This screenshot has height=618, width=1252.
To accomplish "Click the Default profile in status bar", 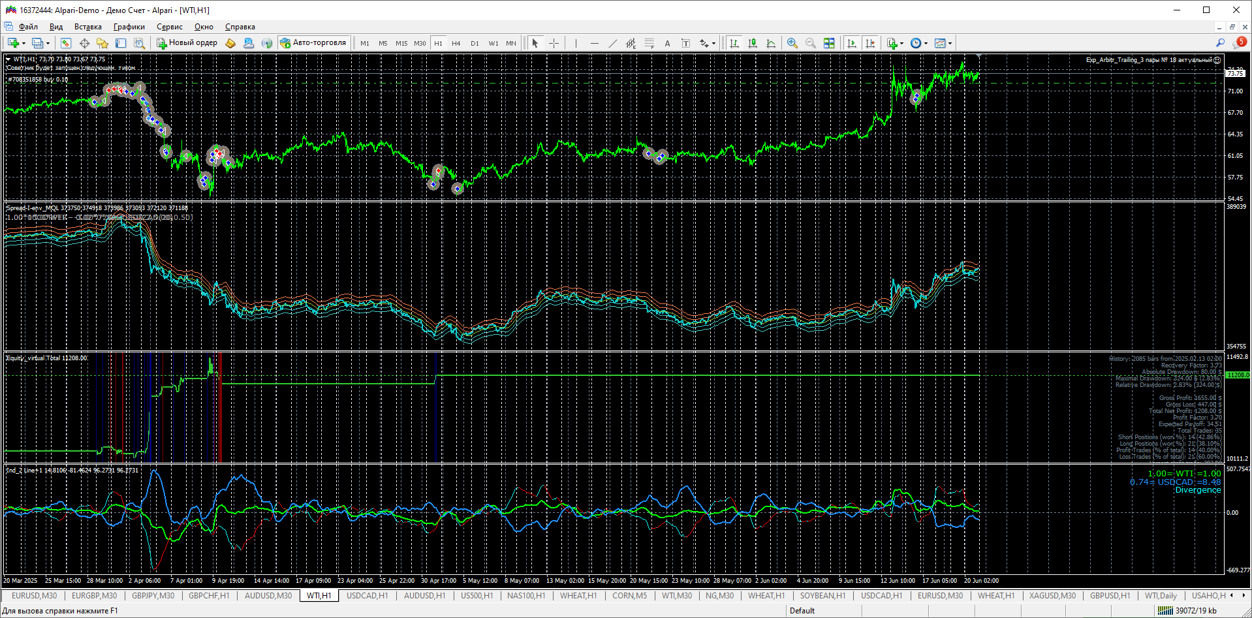I will [802, 611].
